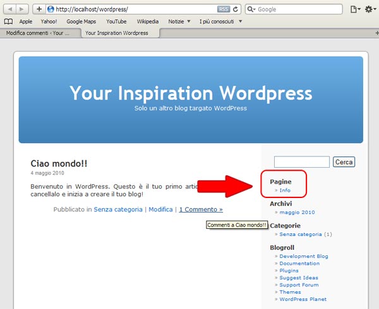Click the Categorie sidebar heading

286,226
